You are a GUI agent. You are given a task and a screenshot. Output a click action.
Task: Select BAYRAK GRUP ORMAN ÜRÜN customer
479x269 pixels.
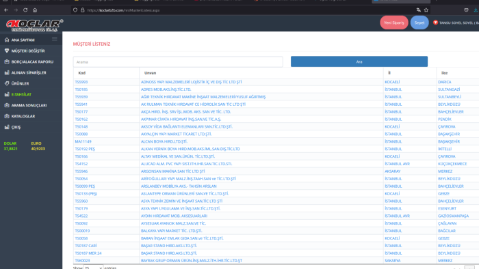pos(191,261)
